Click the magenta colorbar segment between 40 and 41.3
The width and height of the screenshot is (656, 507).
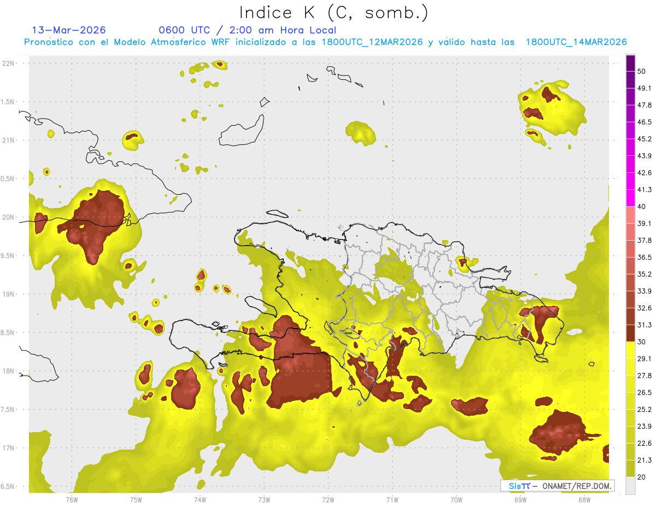point(630,199)
